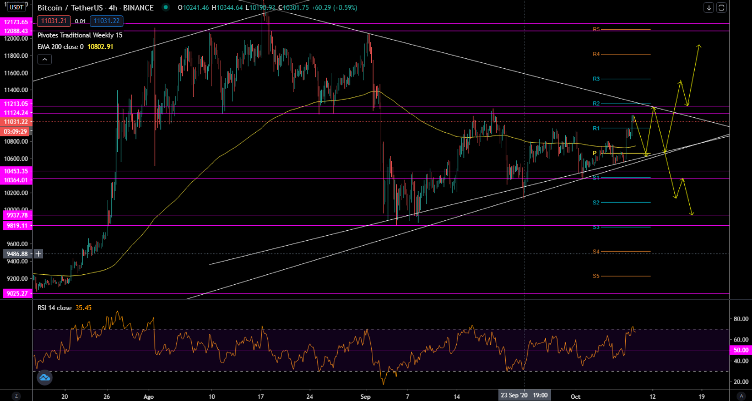
Task: Click the S3 pivot level label
Action: [x=596, y=227]
